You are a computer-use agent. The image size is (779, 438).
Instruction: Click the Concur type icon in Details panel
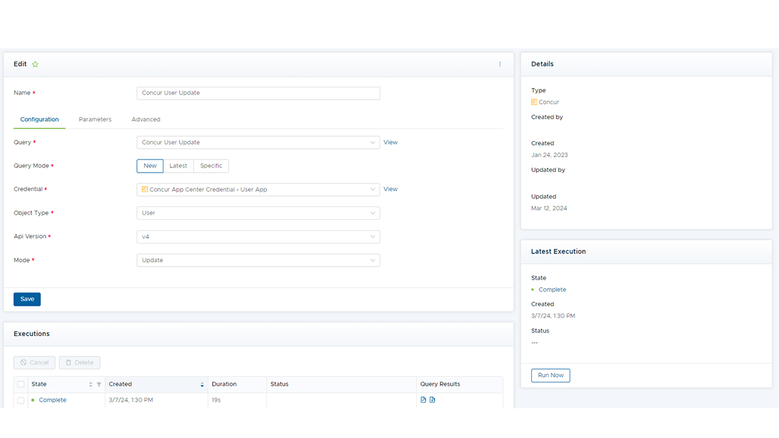coord(533,102)
